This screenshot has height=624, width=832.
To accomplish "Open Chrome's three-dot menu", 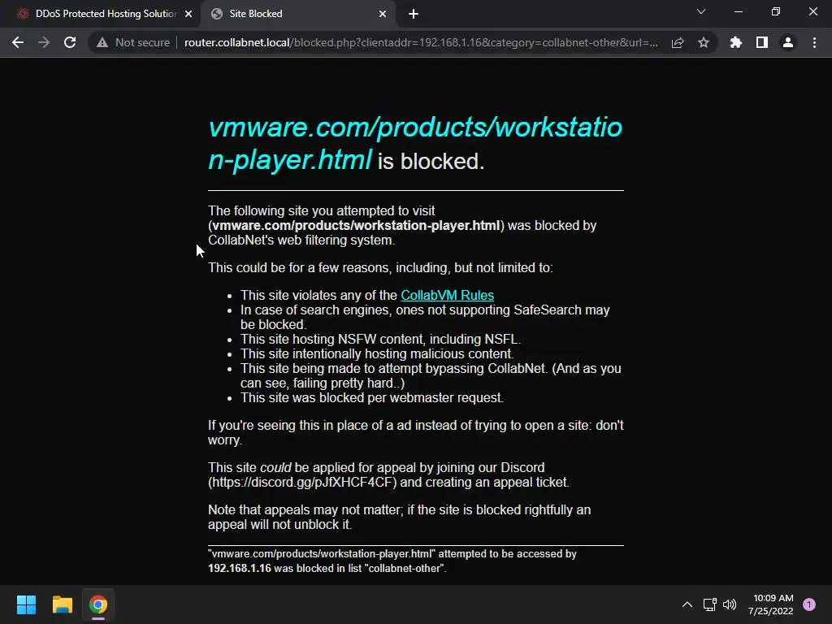I will click(x=814, y=42).
